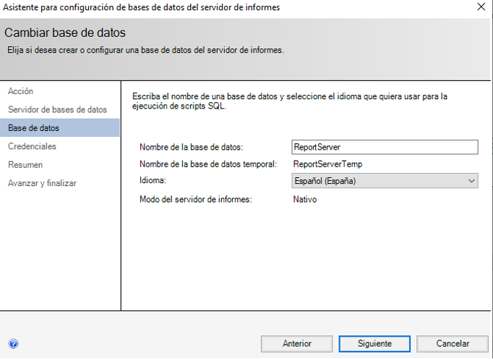
Task: Cancel the wizard with Cancelar
Action: tap(453, 344)
